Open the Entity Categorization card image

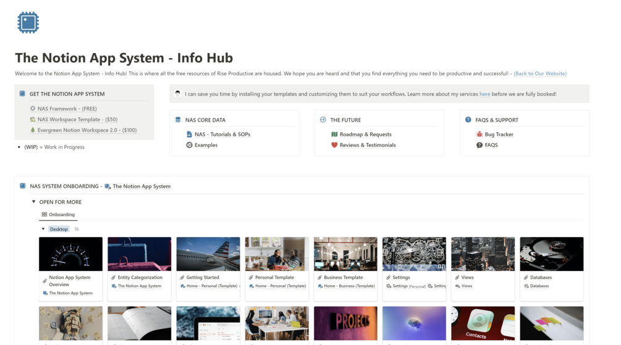click(x=140, y=254)
